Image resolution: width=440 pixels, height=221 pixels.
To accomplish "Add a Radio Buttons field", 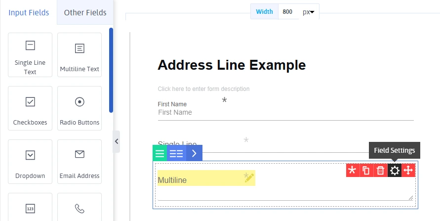I will pos(80,108).
